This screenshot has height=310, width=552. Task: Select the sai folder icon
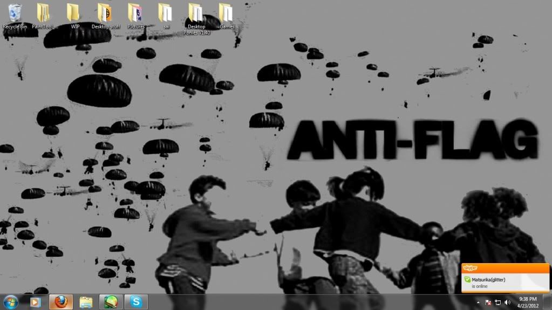[166, 16]
